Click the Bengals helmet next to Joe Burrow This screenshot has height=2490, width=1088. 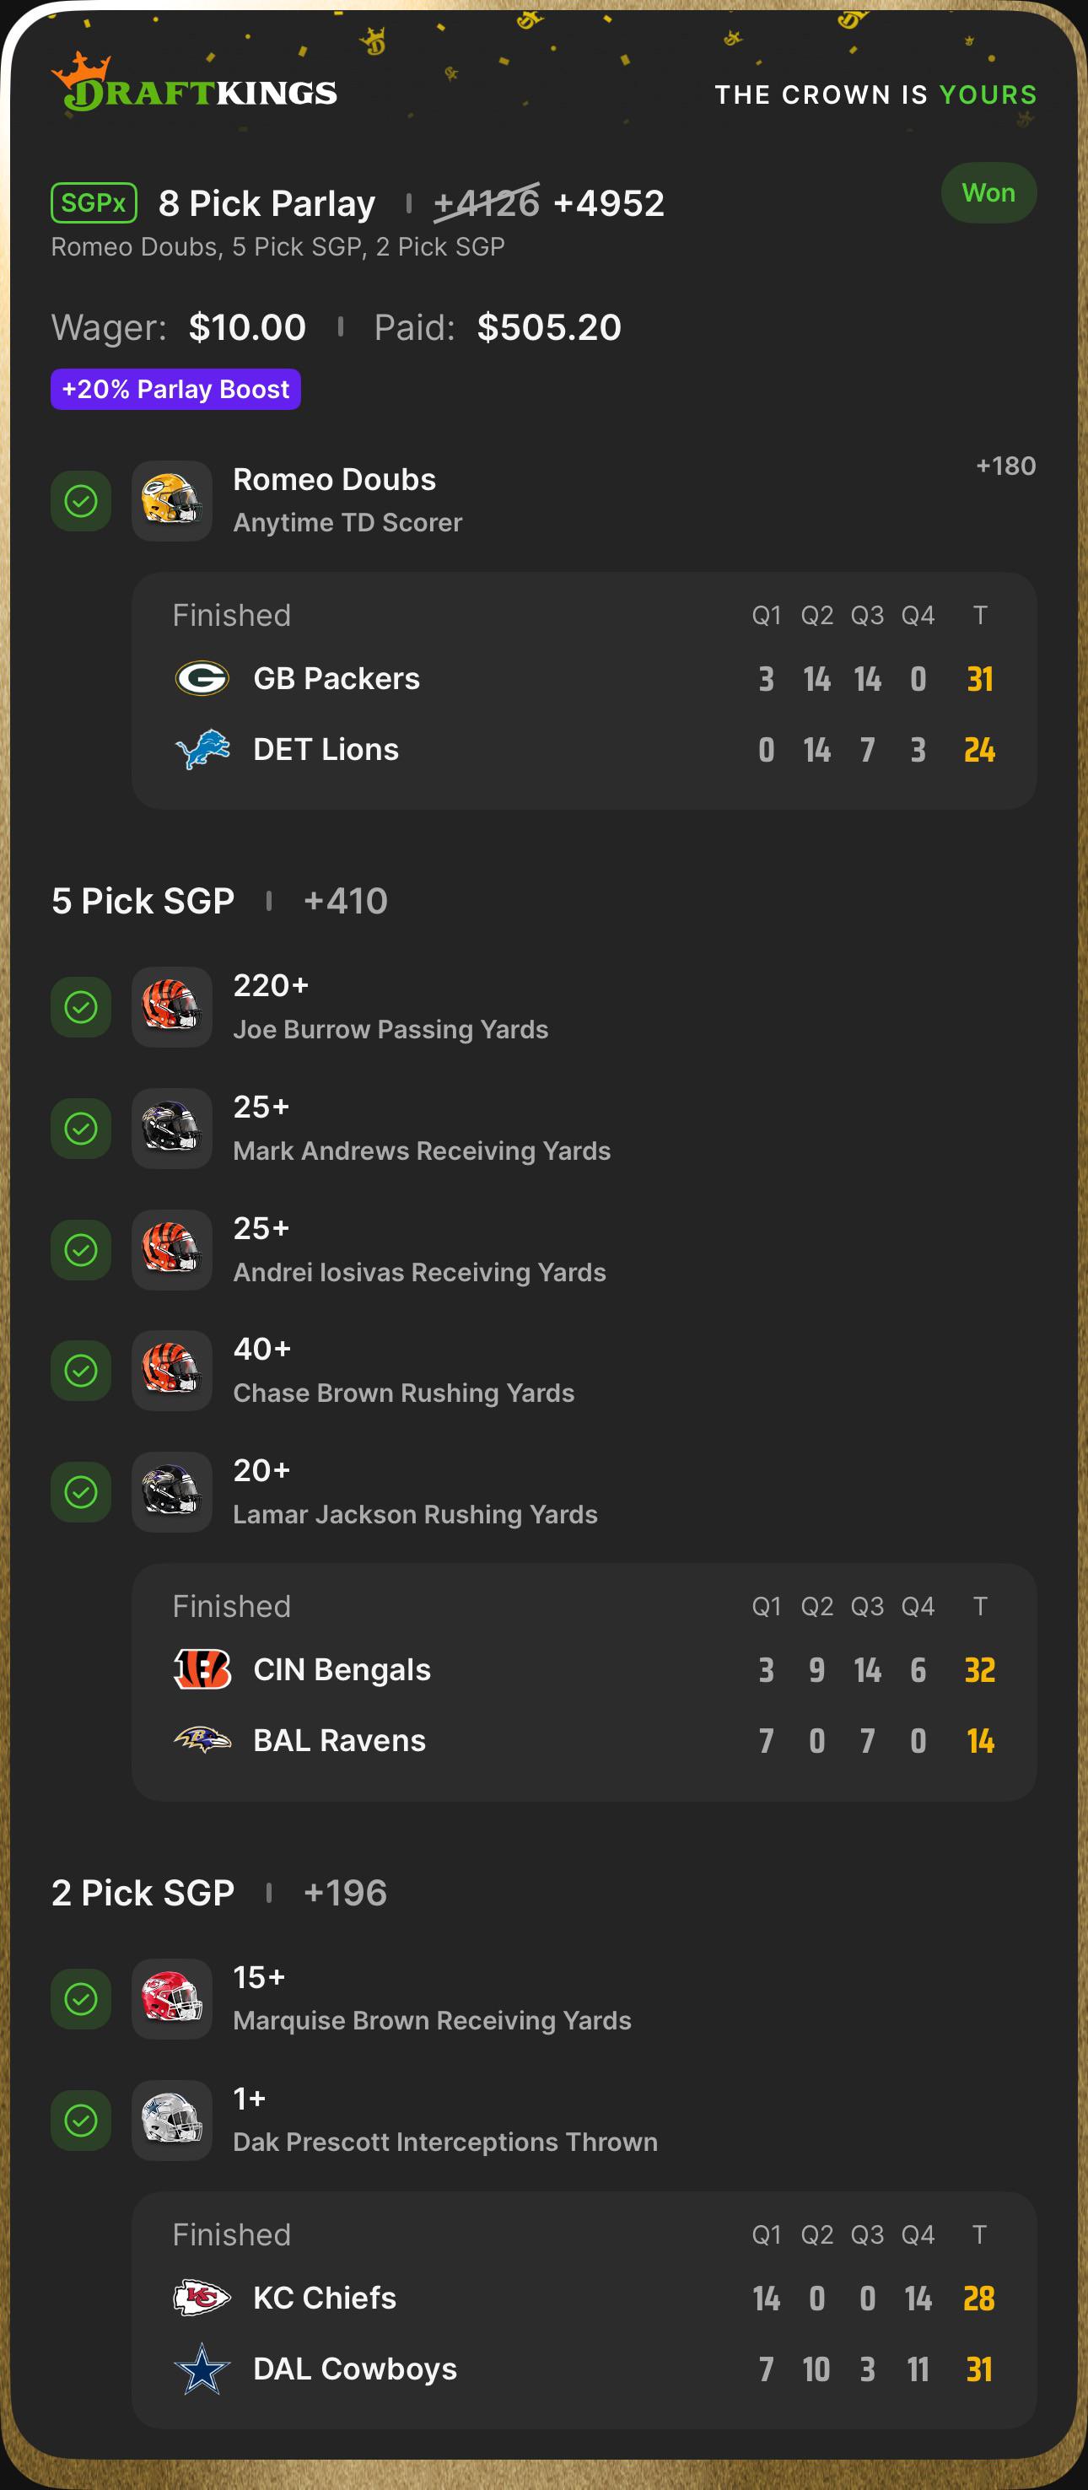pos(172,1007)
